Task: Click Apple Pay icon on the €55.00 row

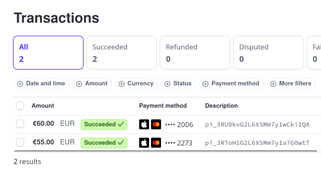Action: [x=144, y=143]
